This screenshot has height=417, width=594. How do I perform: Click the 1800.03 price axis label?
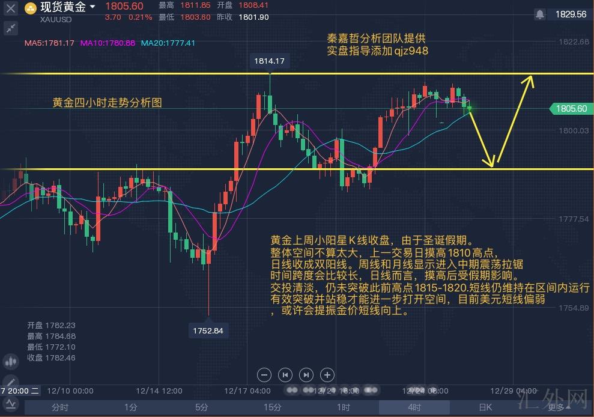[574, 131]
